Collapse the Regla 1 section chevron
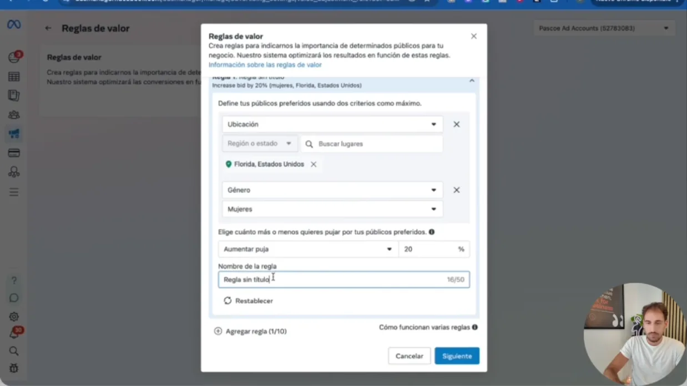 point(472,81)
